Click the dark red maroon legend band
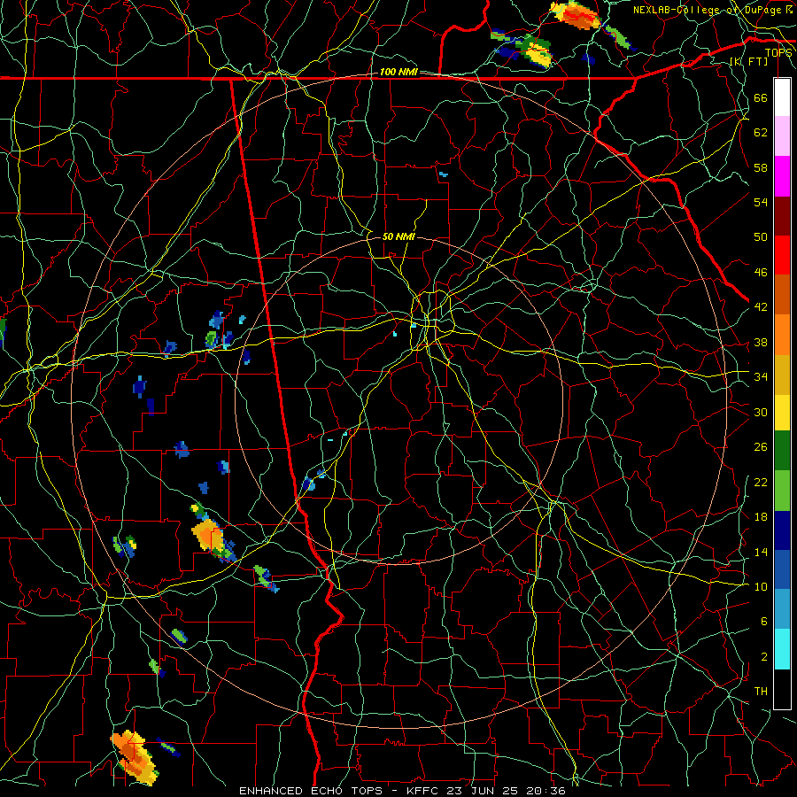797x797 pixels. pyautogui.click(x=782, y=215)
